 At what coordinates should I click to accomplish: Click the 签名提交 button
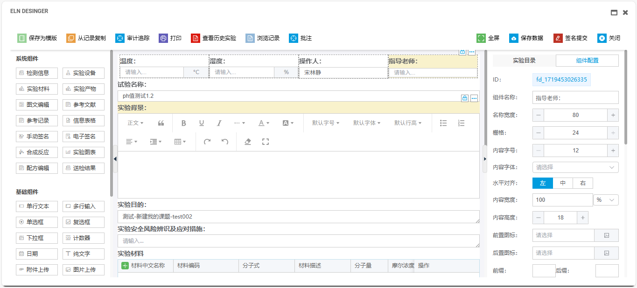pos(570,38)
